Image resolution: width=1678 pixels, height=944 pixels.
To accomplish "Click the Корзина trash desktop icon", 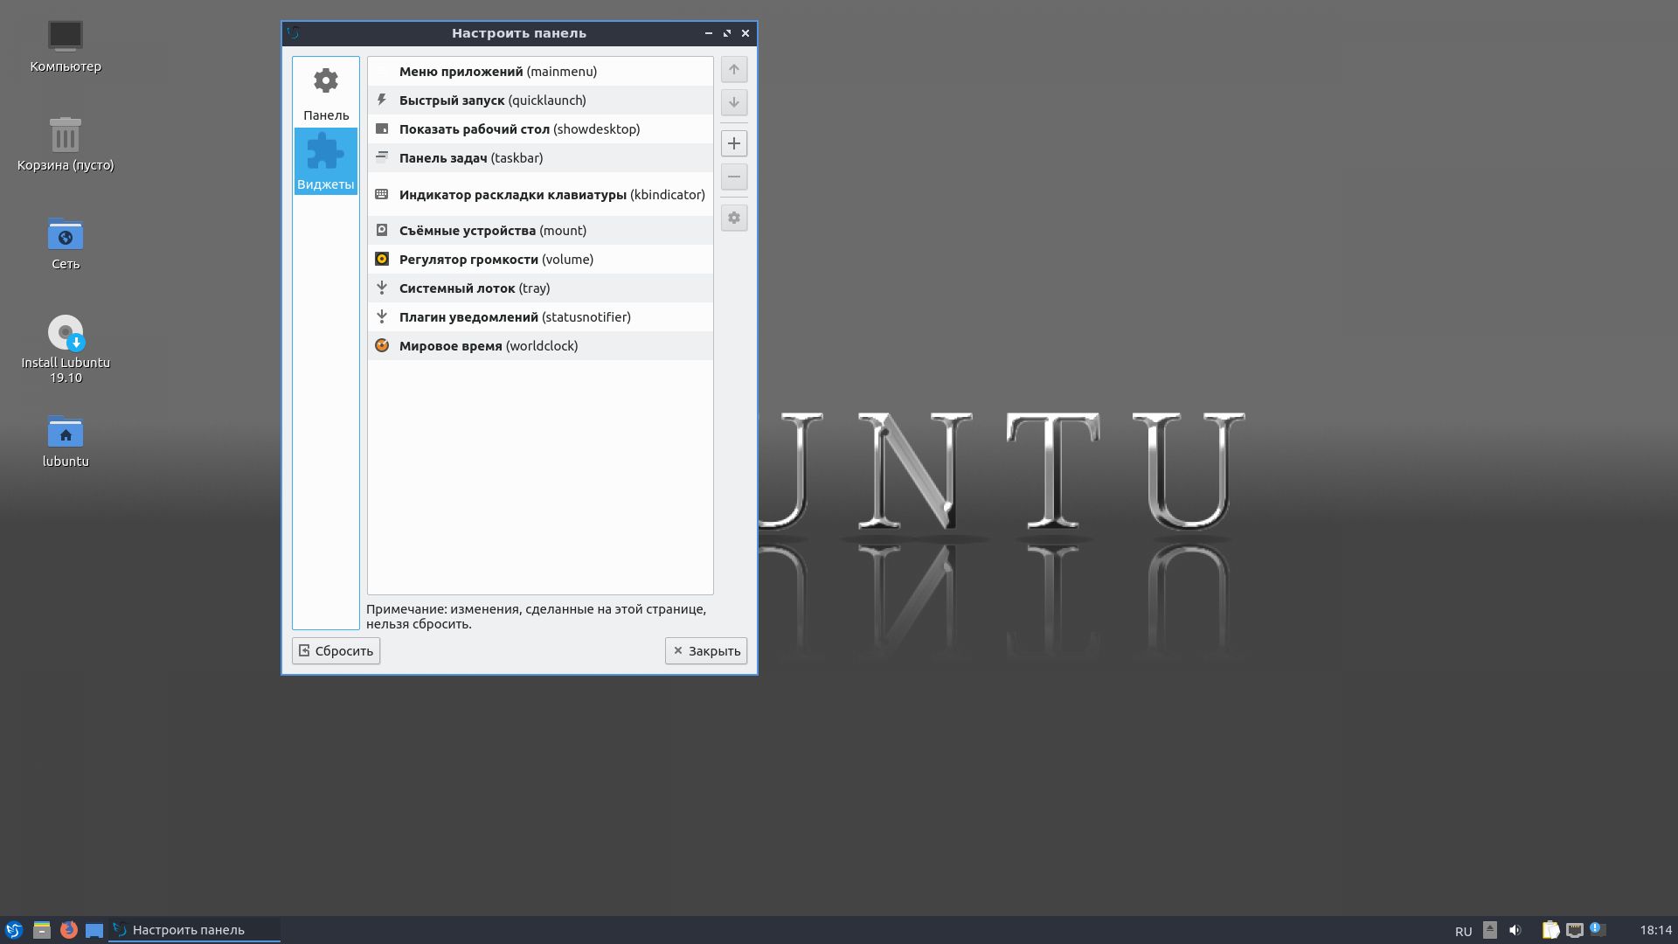I will click(x=66, y=136).
